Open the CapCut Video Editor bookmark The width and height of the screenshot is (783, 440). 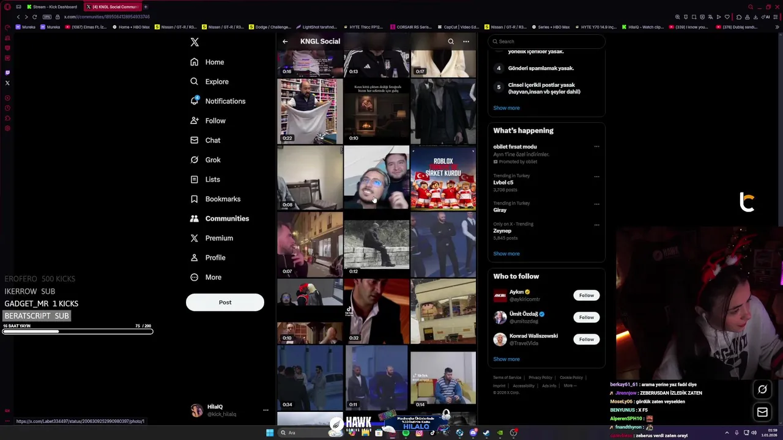(458, 27)
